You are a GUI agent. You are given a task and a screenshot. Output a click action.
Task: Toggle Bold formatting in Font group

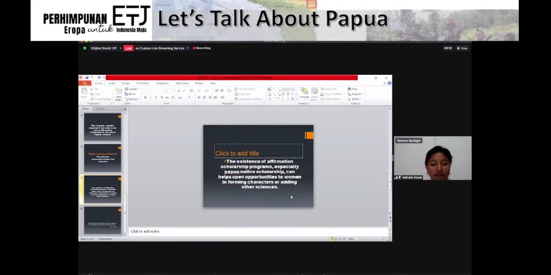pyautogui.click(x=145, y=97)
